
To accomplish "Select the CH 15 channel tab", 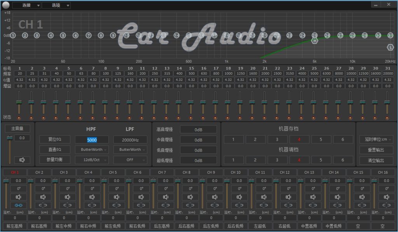I will point(358,173).
